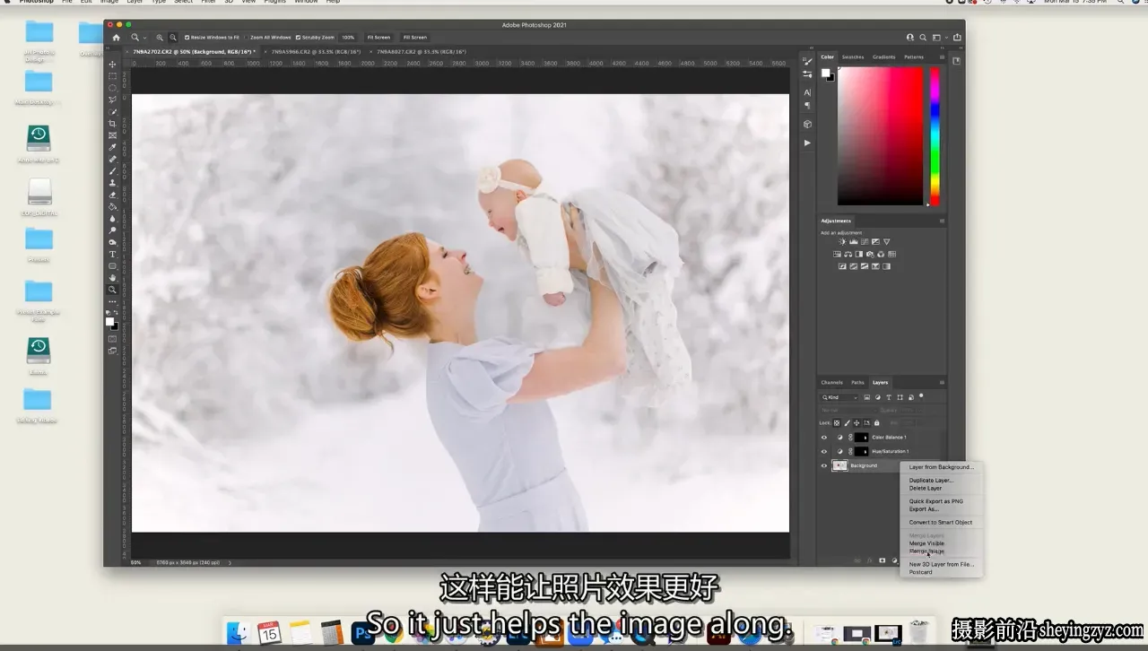Select the Brush tool
The image size is (1148, 651).
coord(112,171)
